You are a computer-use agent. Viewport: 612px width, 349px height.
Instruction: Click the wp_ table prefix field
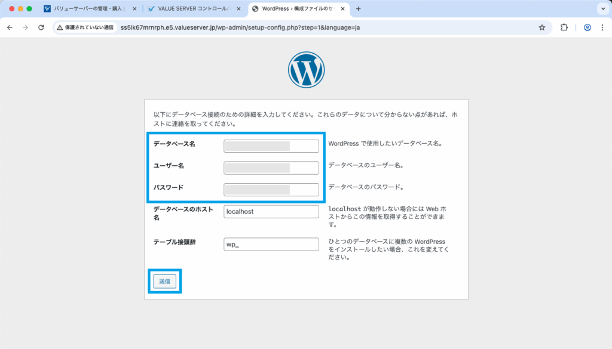[x=271, y=244]
